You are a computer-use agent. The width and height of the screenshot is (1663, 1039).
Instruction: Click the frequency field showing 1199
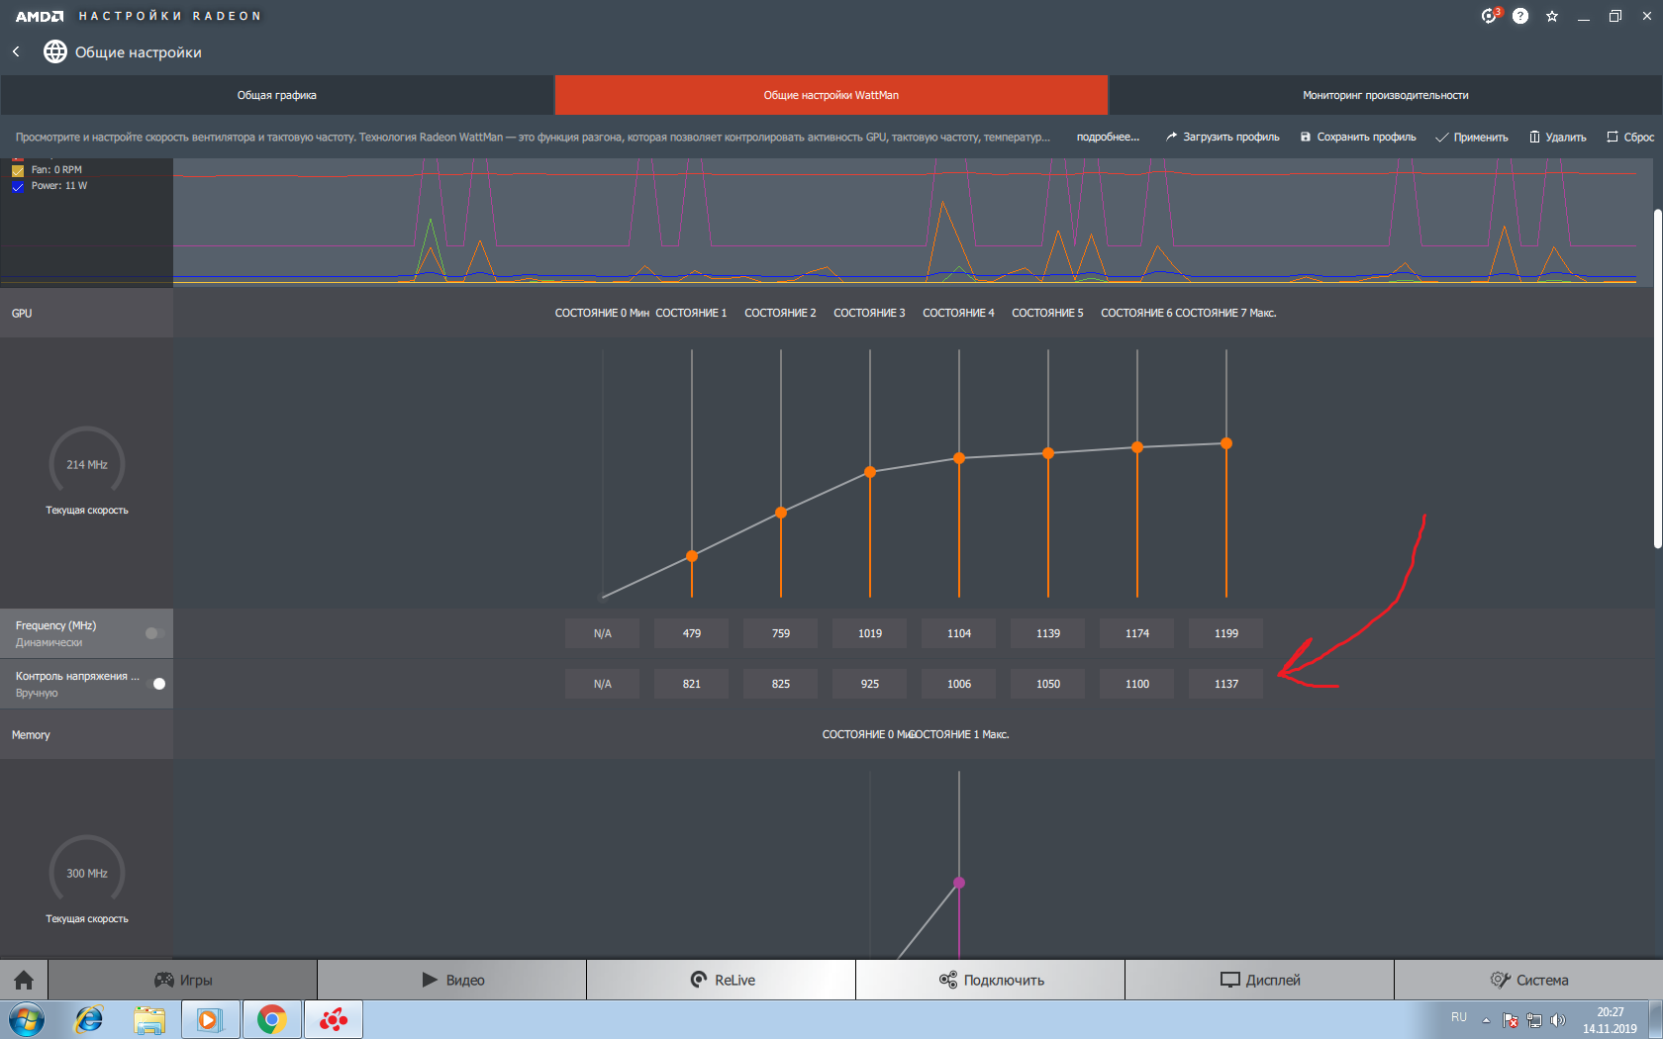pos(1226,633)
